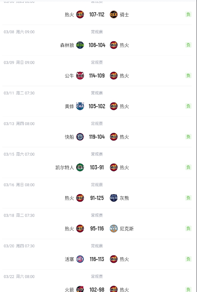Click the Celtics BOS team logo
Image resolution: width=197 pixels, height=292 pixels.
click(x=80, y=167)
